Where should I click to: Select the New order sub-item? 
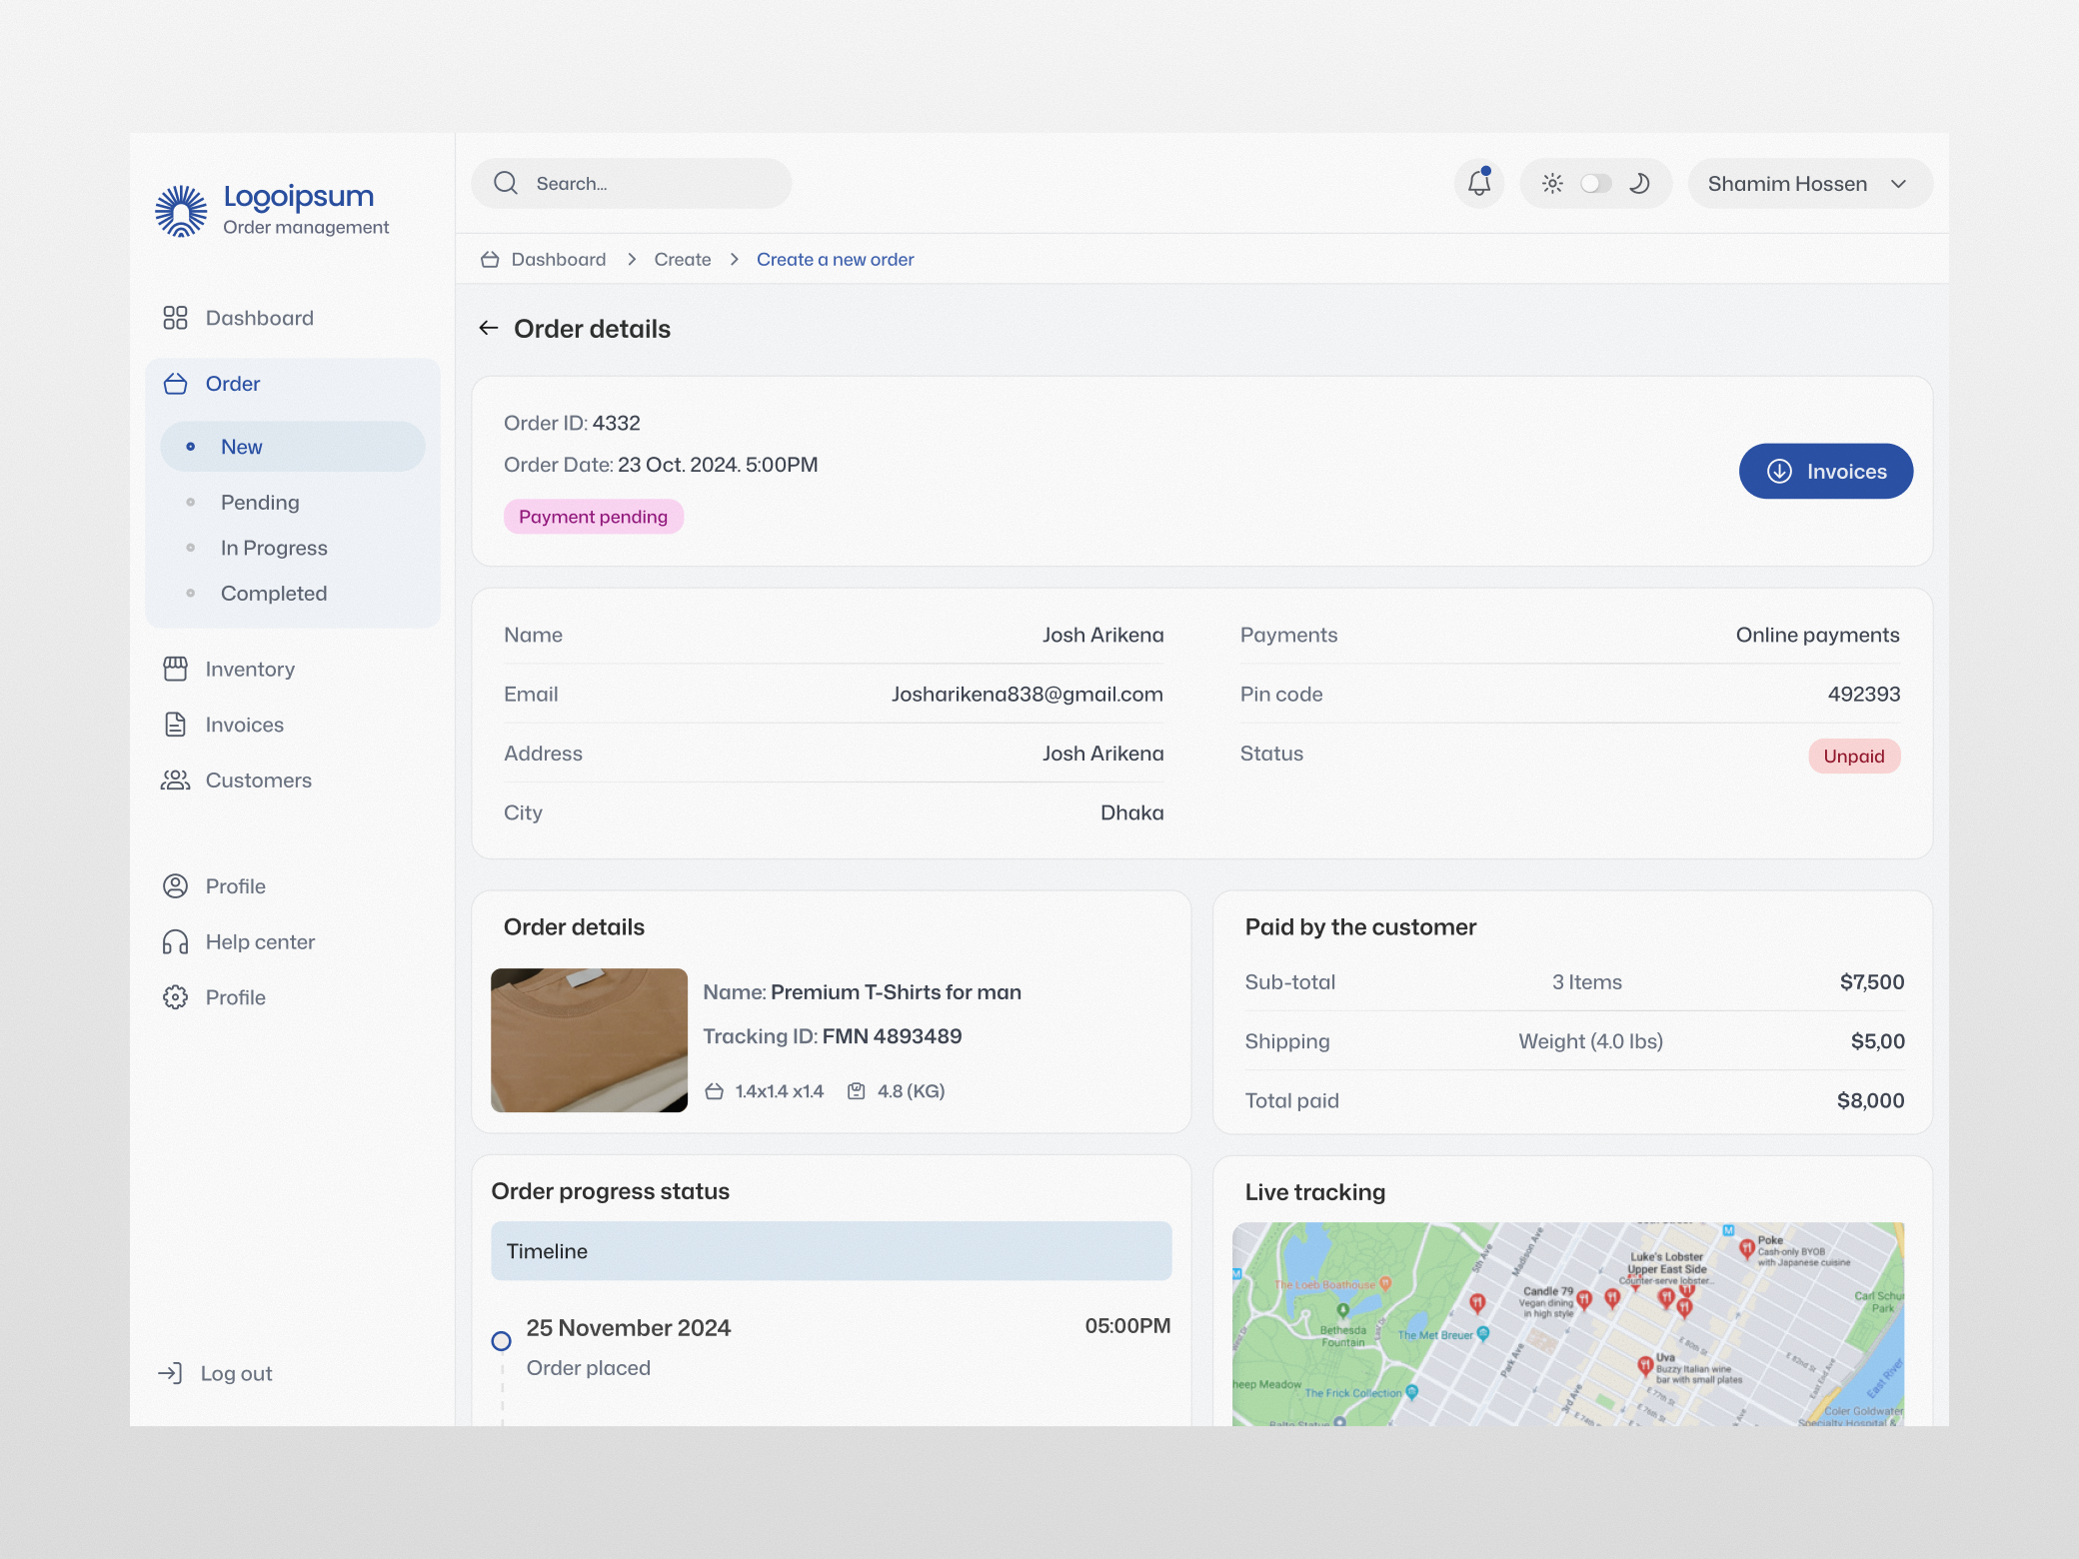point(293,446)
